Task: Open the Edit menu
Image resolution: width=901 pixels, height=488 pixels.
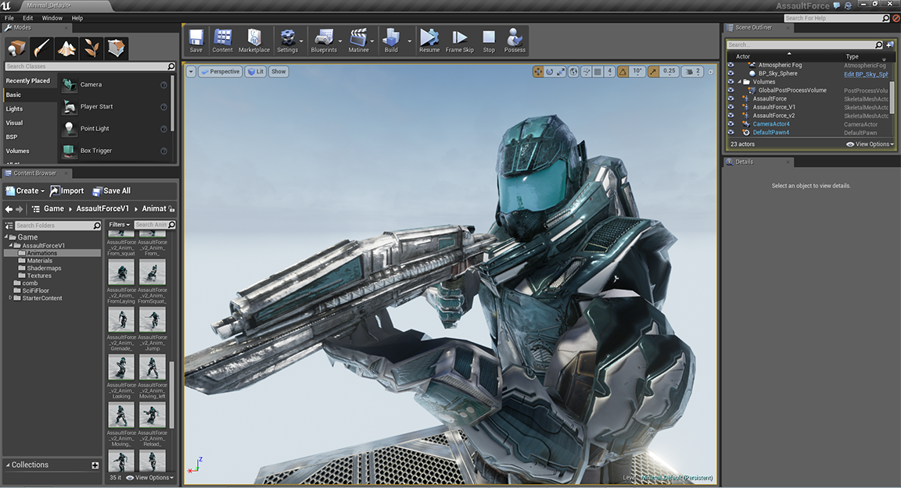Action: click(x=27, y=18)
